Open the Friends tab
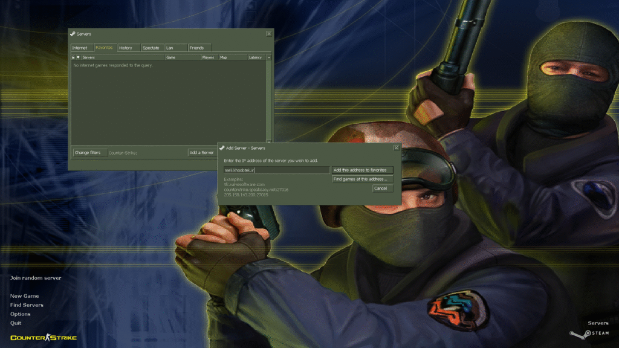 coord(196,48)
